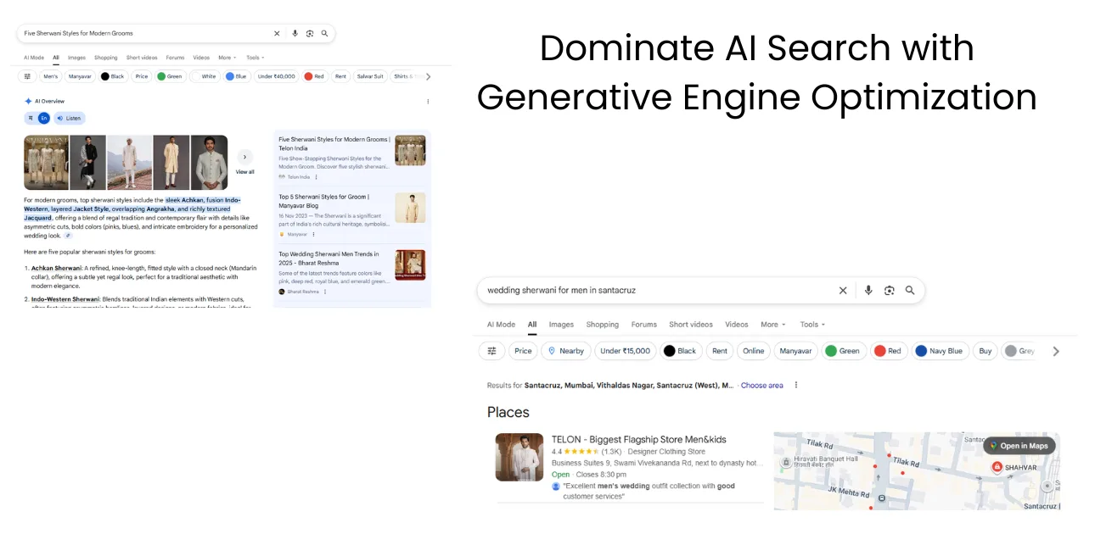Open the filter settings icon beside Price chip

click(491, 351)
